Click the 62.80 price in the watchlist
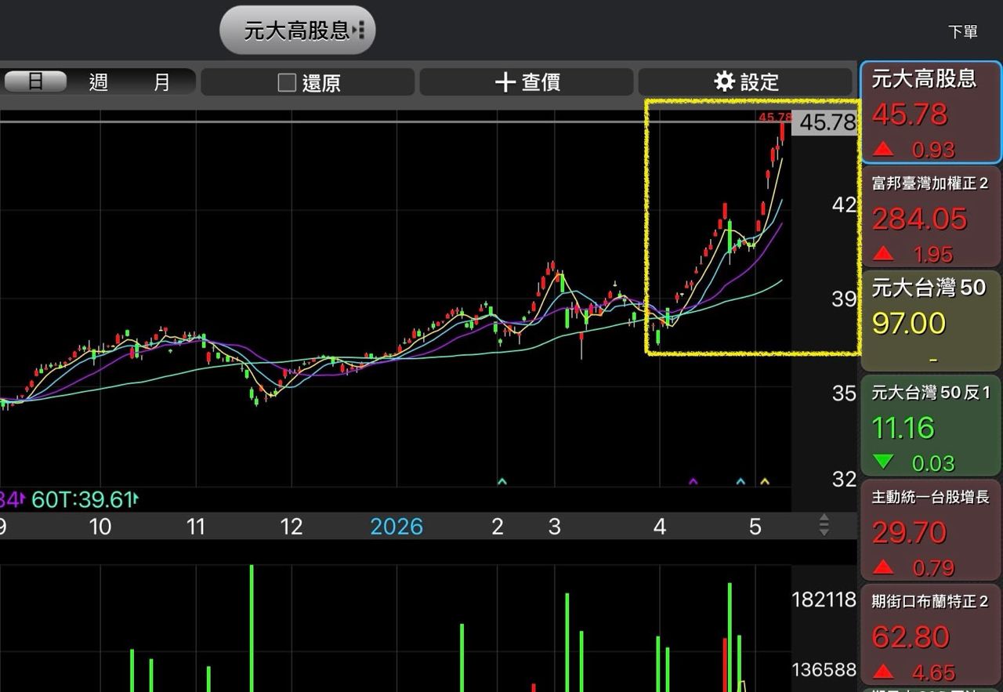The image size is (1003, 692). [910, 637]
